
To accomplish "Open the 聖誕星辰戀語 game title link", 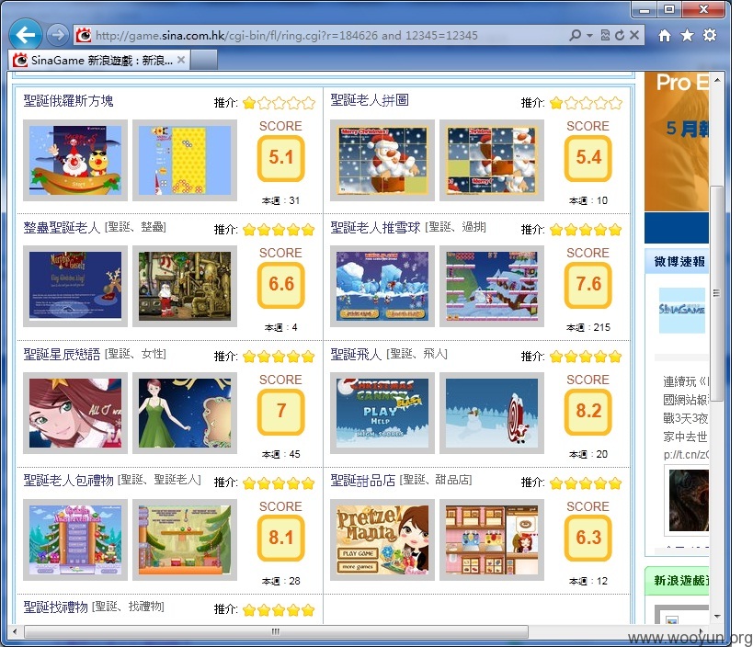I will click(x=62, y=354).
